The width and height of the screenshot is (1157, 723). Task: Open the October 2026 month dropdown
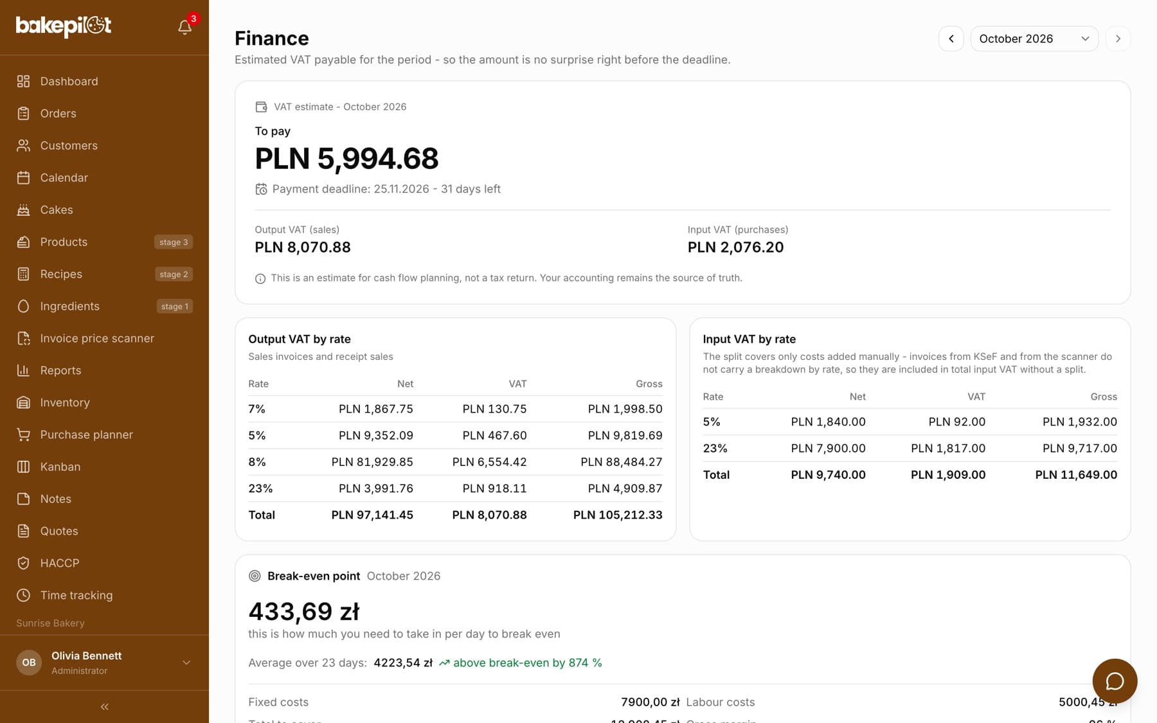tap(1034, 39)
